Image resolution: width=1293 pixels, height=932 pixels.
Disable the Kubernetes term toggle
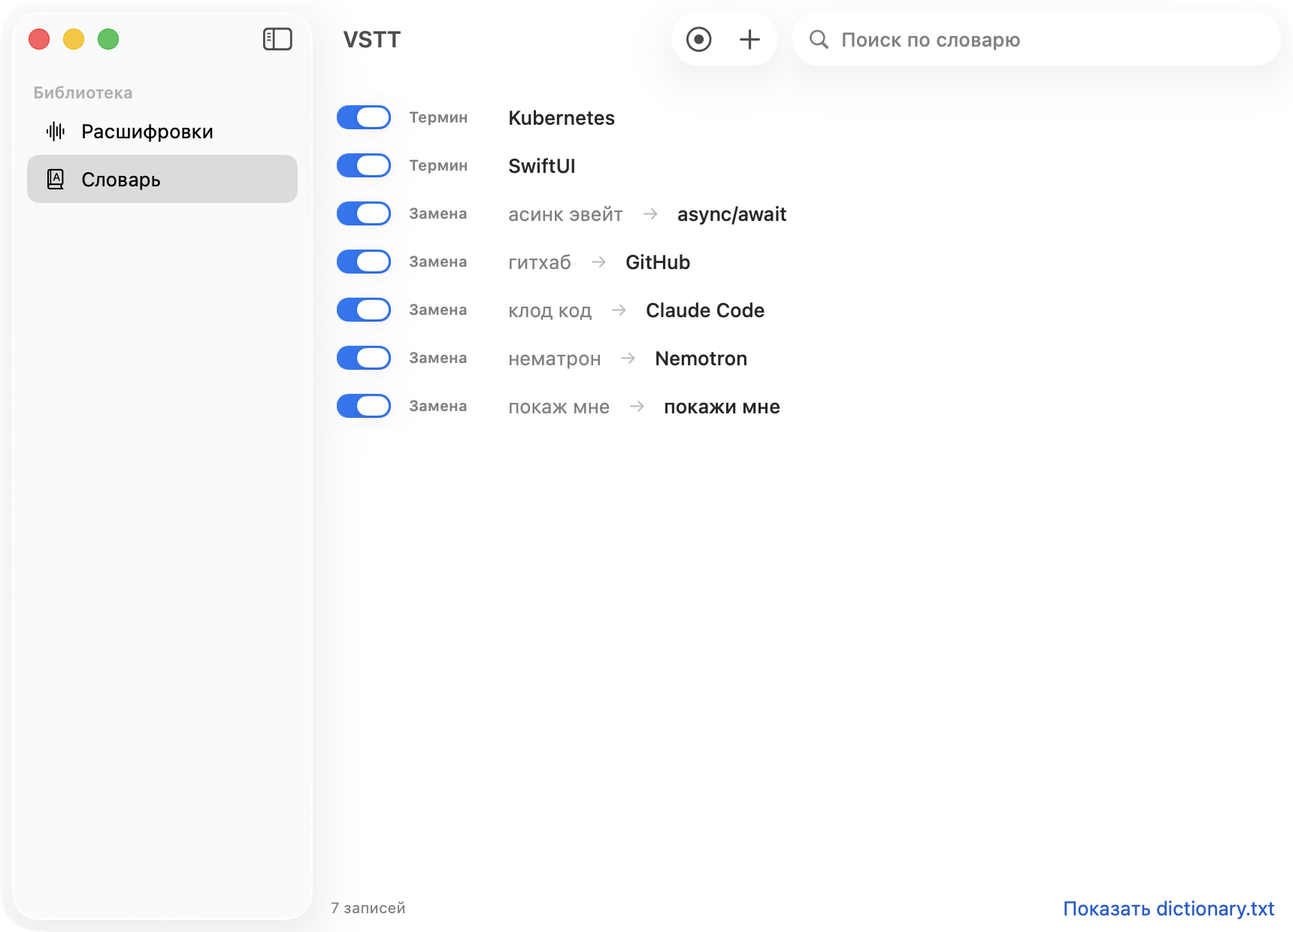364,117
